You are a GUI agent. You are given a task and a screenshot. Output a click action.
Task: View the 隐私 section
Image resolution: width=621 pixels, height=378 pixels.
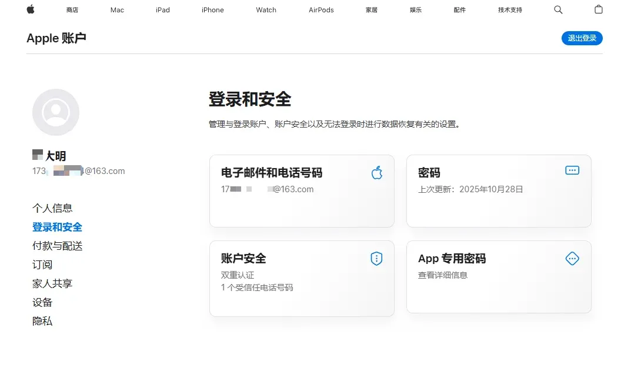click(x=42, y=321)
